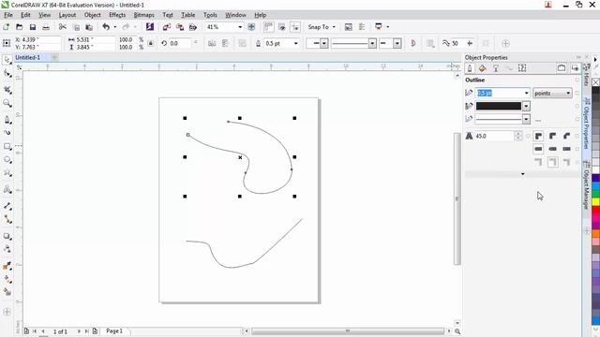This screenshot has height=337, width=600.
Task: Open the start arrowhead dropdown
Action: coord(324,44)
